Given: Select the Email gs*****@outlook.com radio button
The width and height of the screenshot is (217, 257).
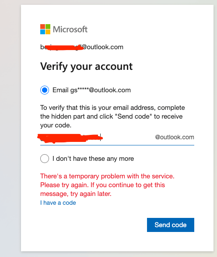Looking at the screenshot, I should 45,90.
